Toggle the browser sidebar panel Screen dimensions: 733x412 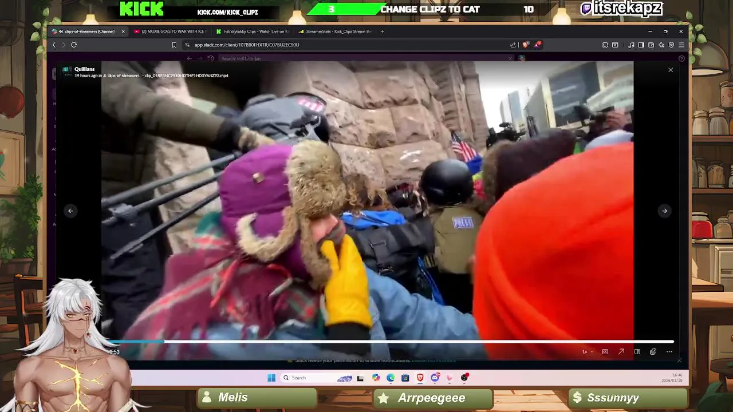click(641, 45)
